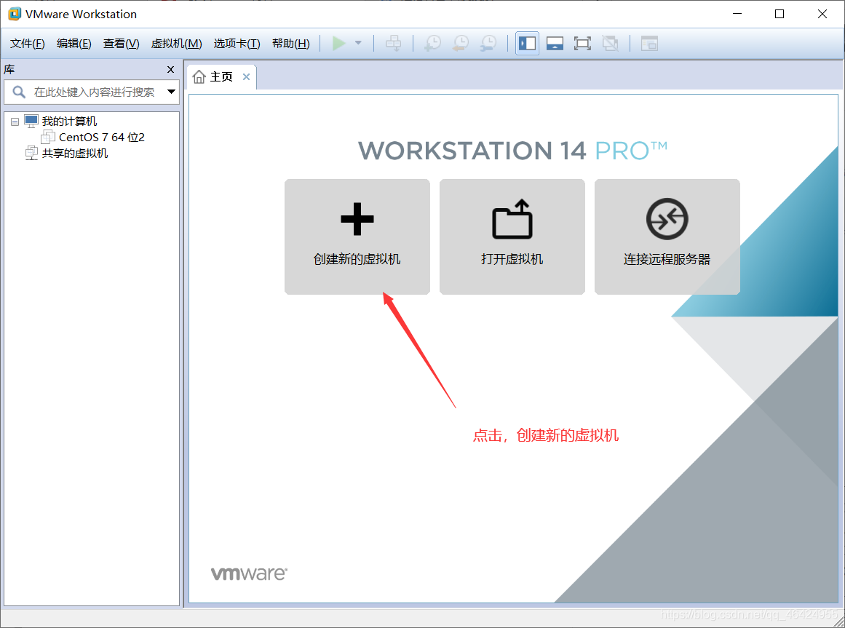Click the snapshot manager toolbar icon
This screenshot has height=628, width=845.
[488, 43]
